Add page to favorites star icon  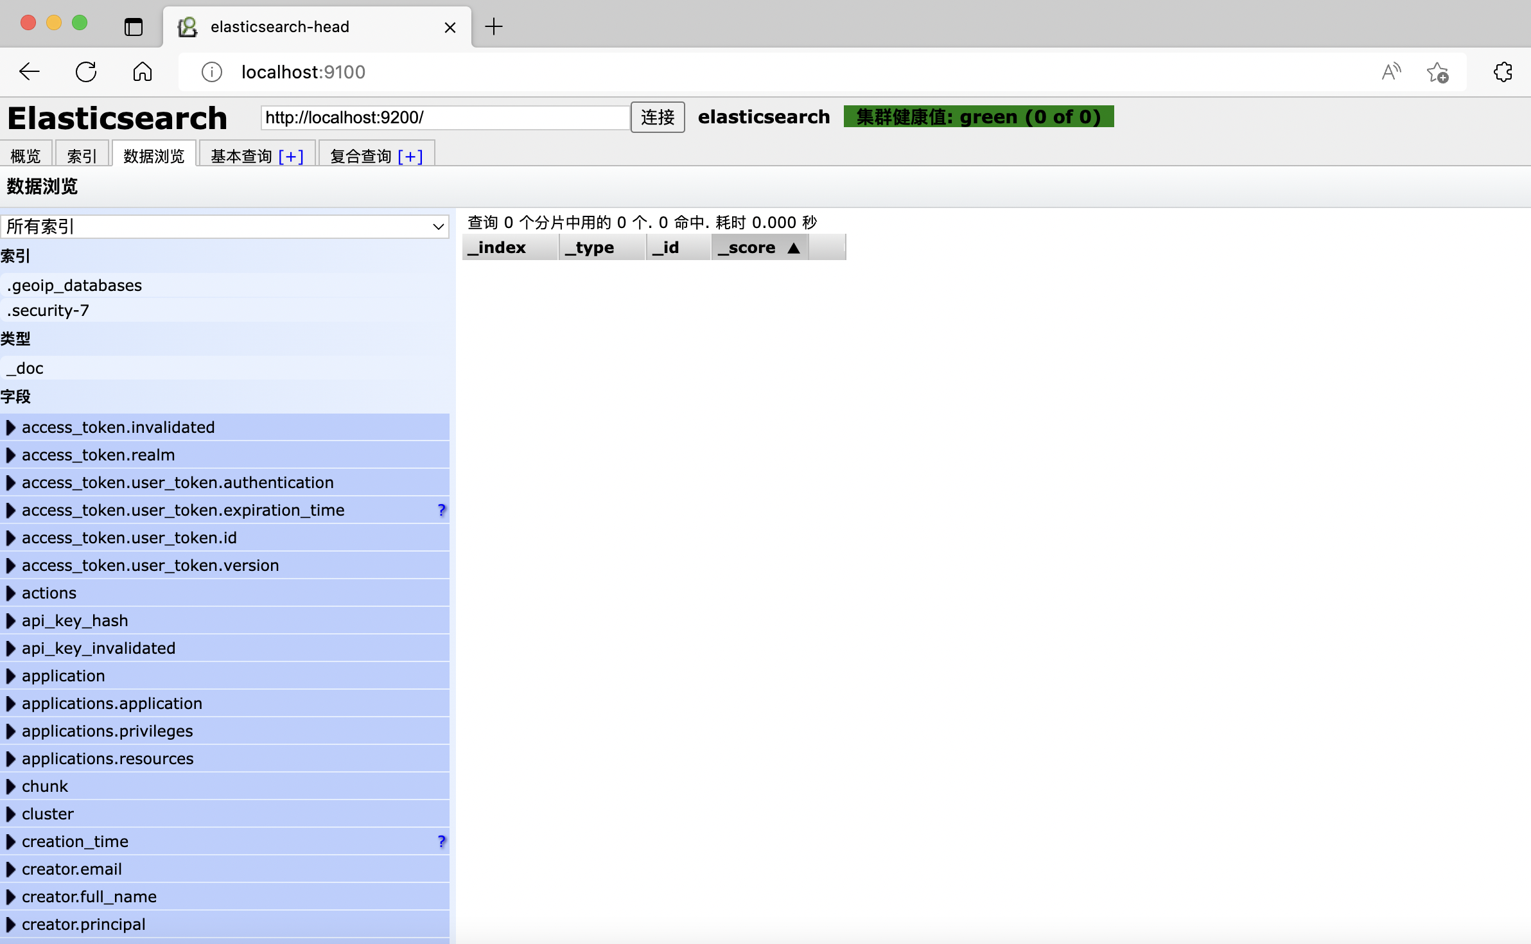[1437, 72]
